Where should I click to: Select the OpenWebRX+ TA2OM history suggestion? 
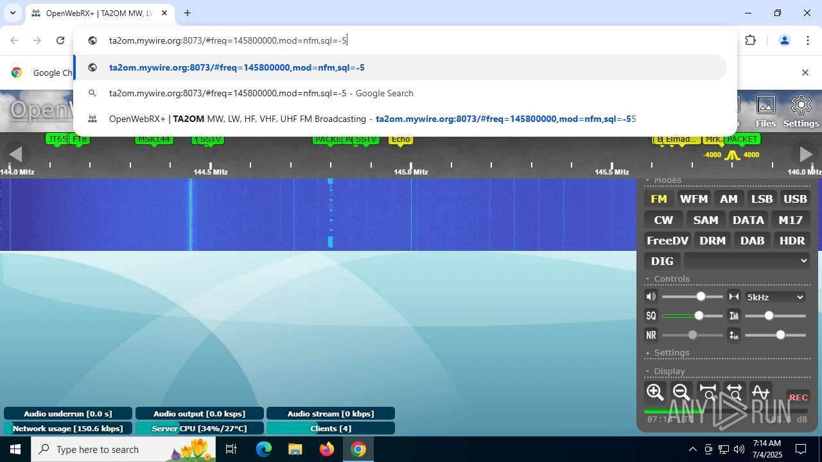(400, 119)
